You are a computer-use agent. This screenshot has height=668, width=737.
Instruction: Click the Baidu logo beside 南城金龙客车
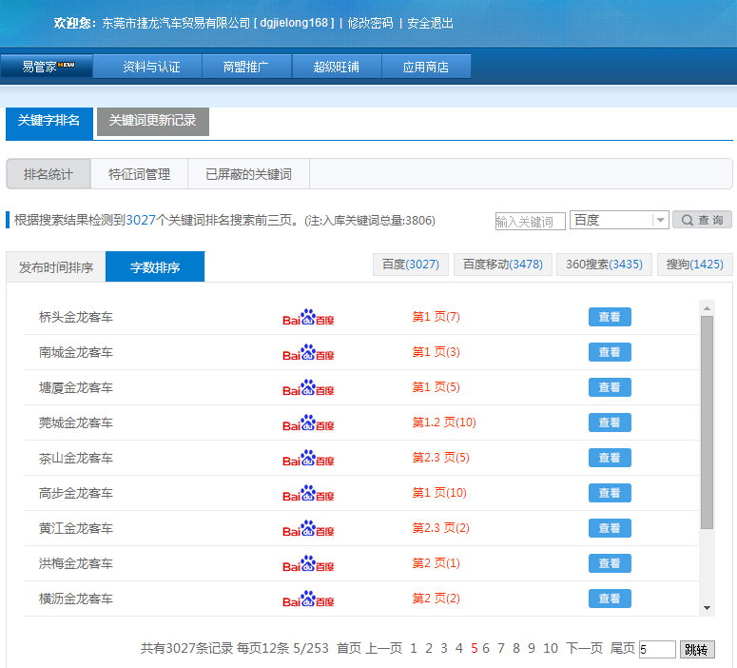[308, 352]
